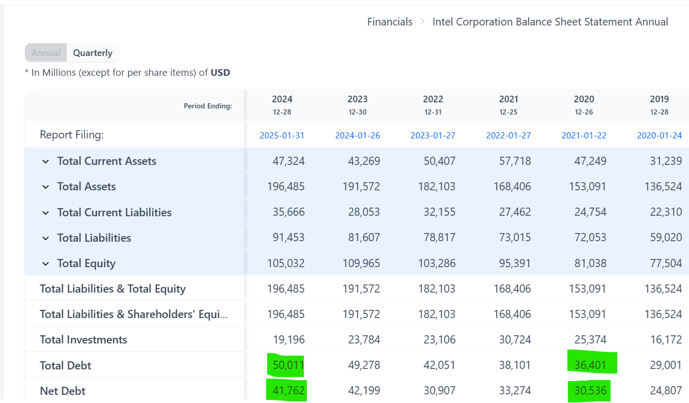Open the Financials breadcrumb link

[x=390, y=22]
